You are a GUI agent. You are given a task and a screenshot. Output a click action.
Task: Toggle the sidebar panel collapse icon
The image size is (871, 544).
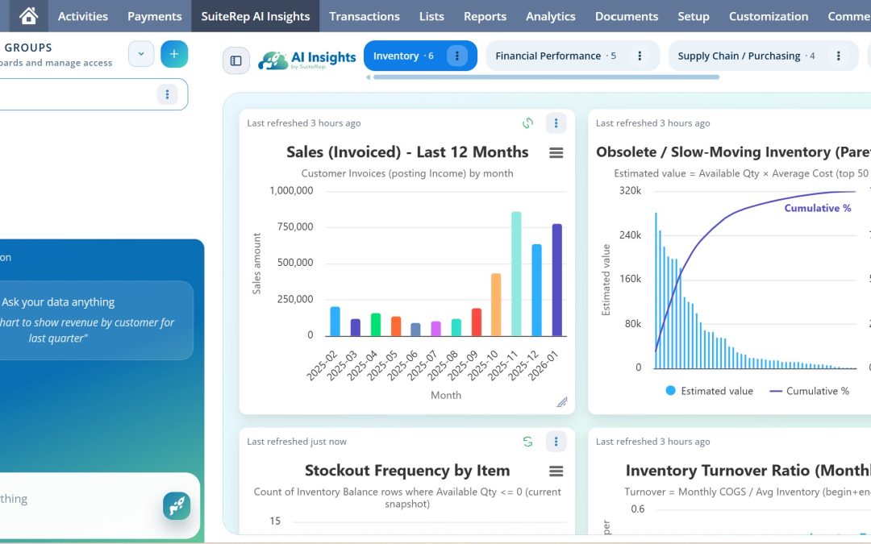(235, 60)
